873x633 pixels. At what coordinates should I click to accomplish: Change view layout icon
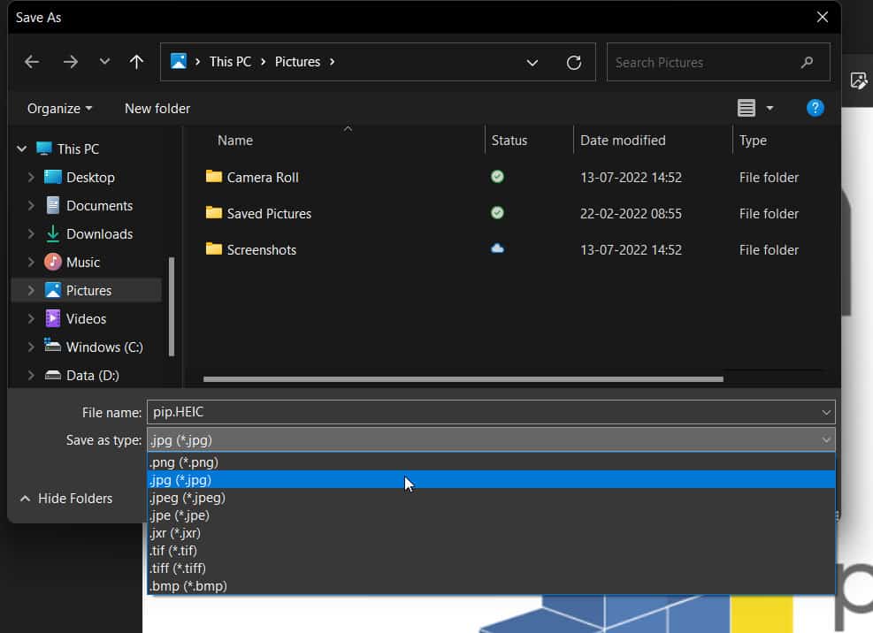746,108
